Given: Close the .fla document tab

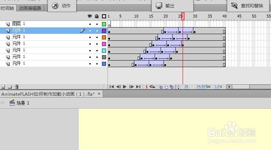Looking at the screenshot, I should click(x=99, y=94).
